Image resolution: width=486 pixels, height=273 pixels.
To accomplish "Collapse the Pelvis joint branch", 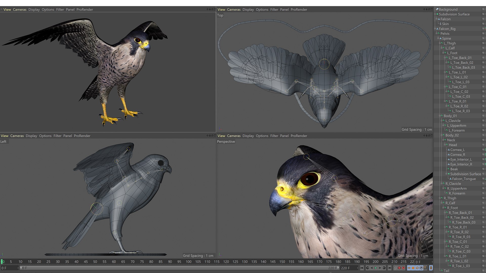I will point(437,33).
